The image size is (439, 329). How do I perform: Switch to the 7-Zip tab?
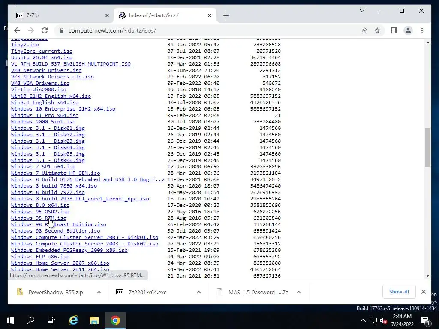coord(62,15)
